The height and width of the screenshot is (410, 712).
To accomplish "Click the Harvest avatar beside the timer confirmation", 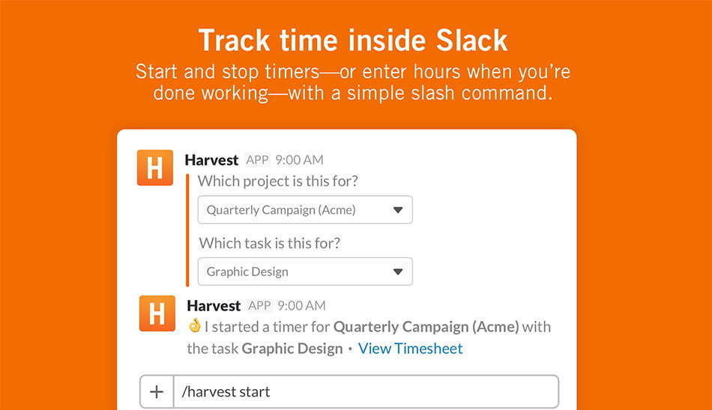I will coord(157,313).
